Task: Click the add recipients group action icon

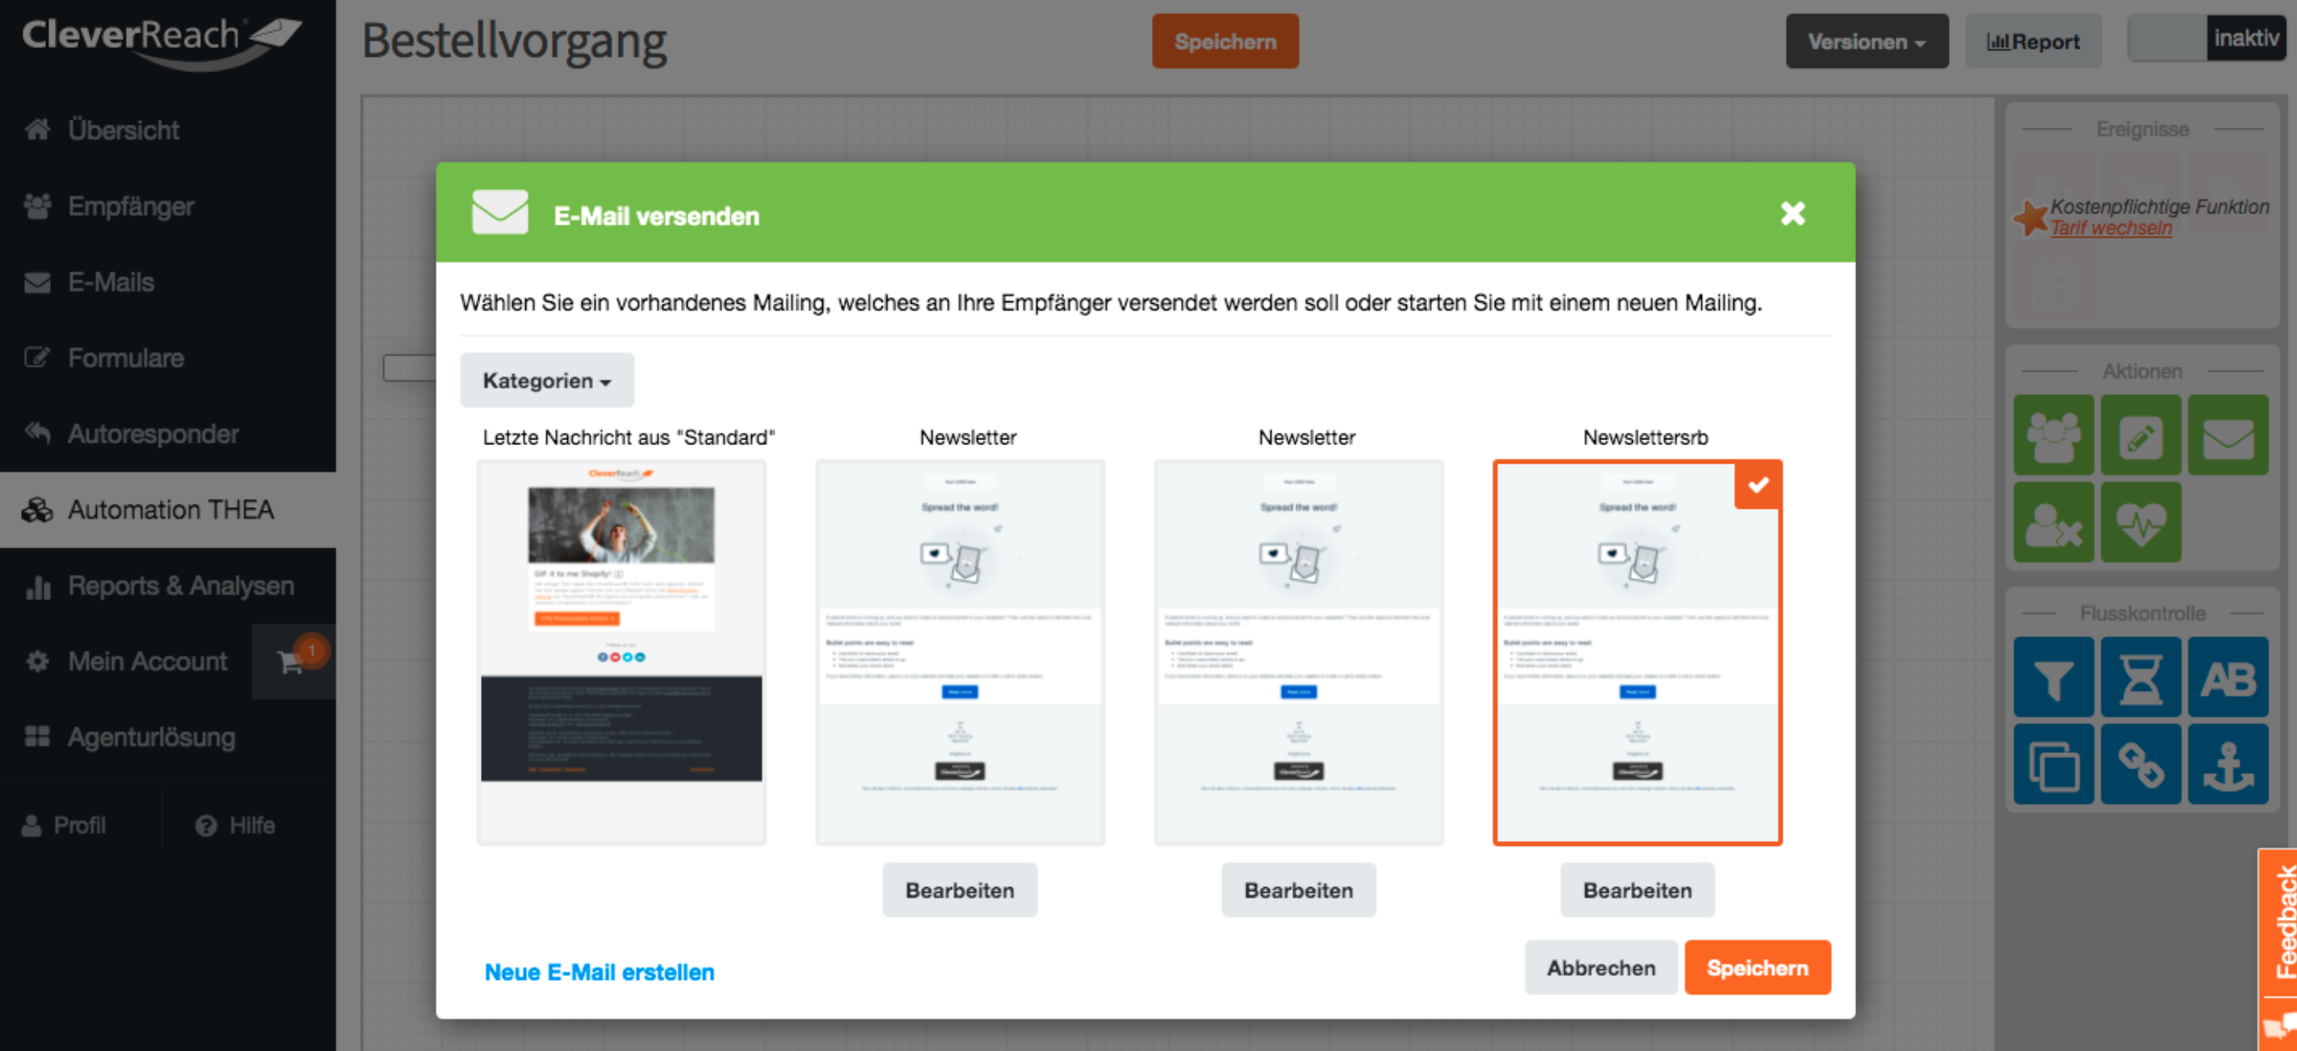Action: click(2053, 435)
